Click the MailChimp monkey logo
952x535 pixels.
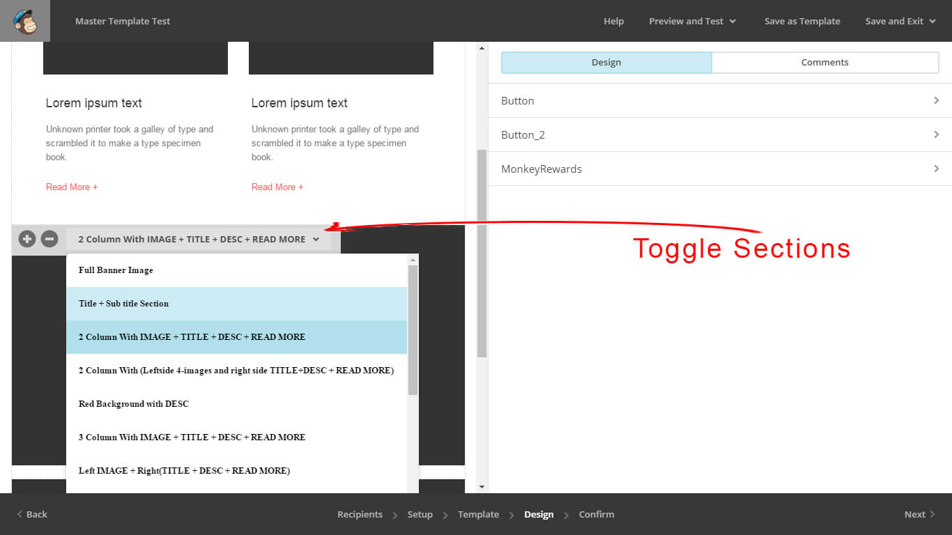(25, 21)
